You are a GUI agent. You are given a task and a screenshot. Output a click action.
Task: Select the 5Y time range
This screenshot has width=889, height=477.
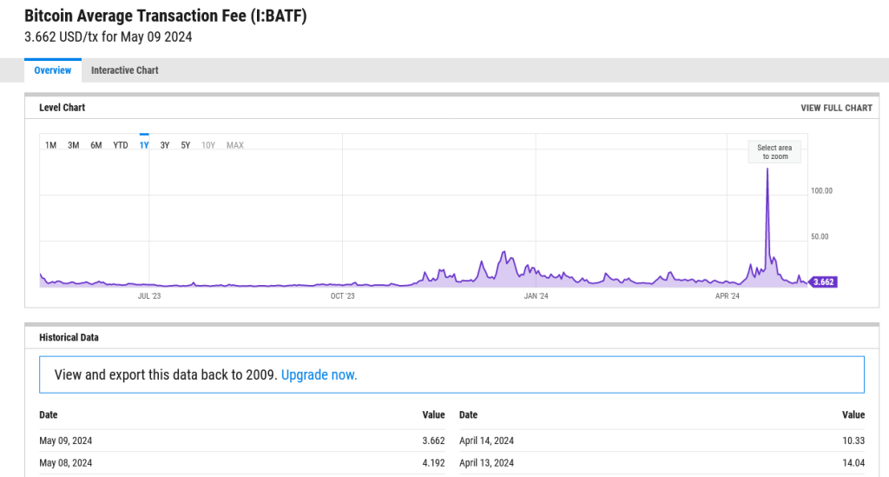186,145
